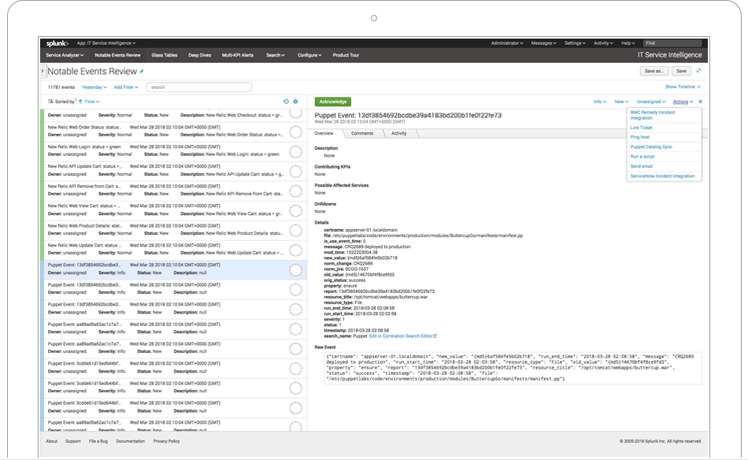
Task: Open the Time sort field dropdown
Action: [92, 102]
